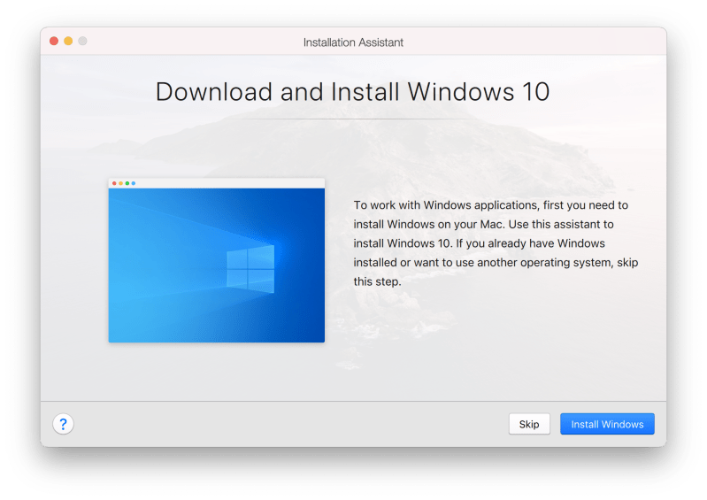Image resolution: width=707 pixels, height=500 pixels.
Task: Skip the Windows installation step
Action: pos(529,424)
